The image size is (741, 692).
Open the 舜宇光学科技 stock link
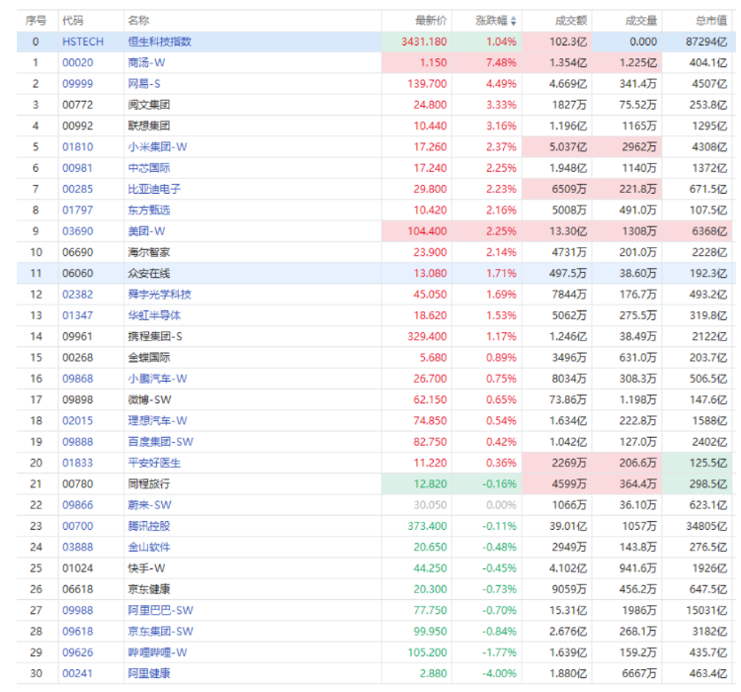[x=160, y=295]
